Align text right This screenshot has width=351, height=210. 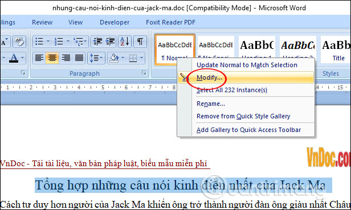[x=66, y=58]
